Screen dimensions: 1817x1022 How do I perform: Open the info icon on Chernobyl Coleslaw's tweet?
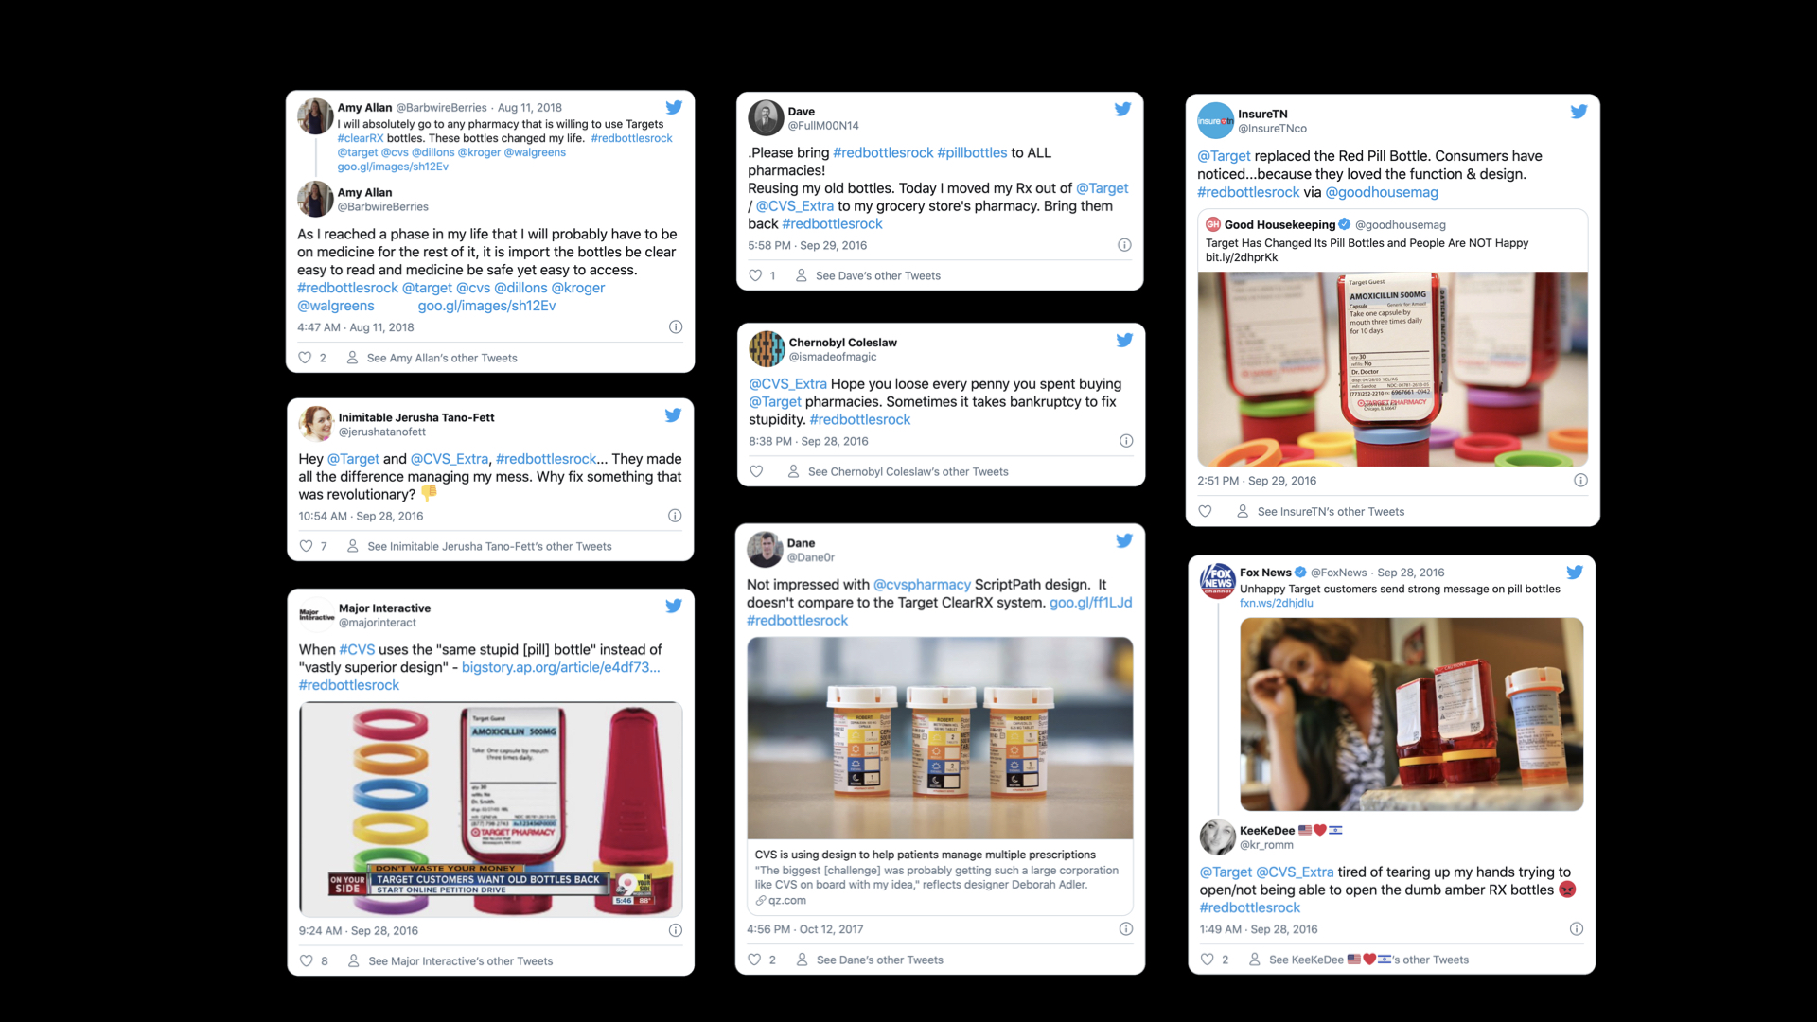1126,441
